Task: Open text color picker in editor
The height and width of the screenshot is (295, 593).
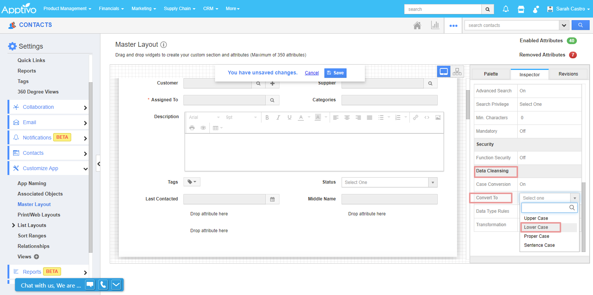Action: (x=301, y=117)
